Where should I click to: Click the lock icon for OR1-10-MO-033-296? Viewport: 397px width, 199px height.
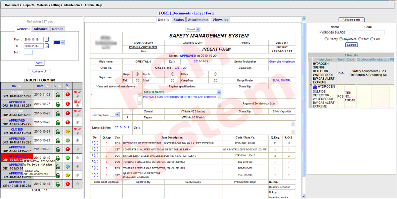(x=58, y=113)
